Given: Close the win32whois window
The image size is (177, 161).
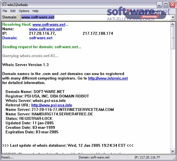Looking at the screenshot, I should pyautogui.click(x=172, y=5).
